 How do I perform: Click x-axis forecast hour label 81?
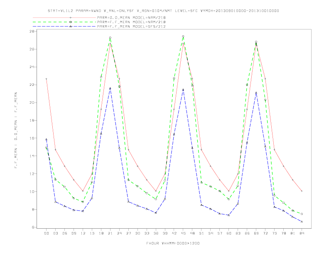coord(293,233)
